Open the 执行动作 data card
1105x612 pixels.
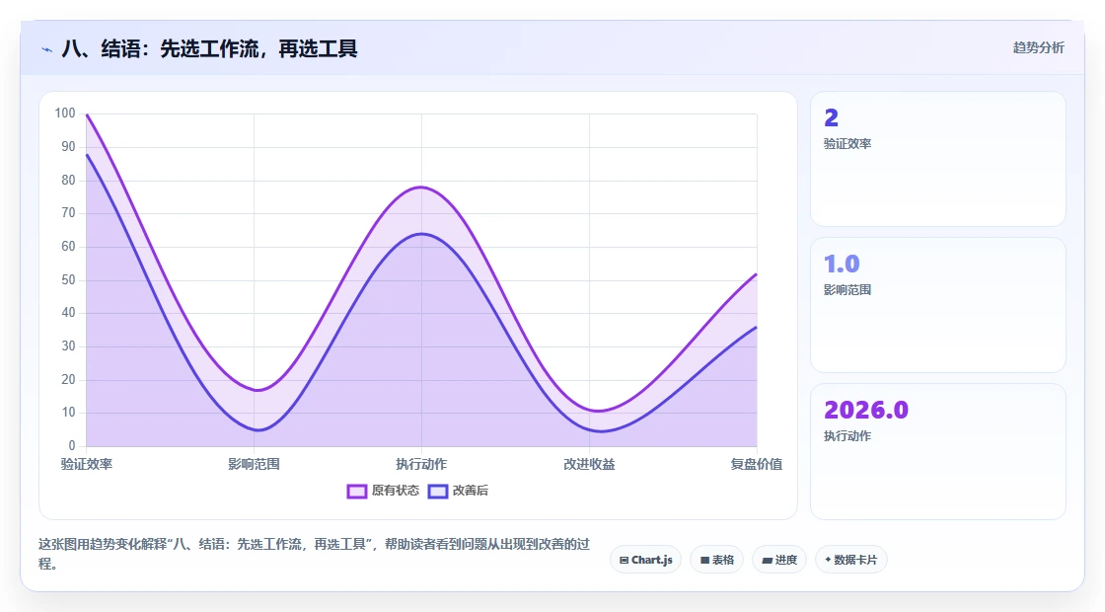938,451
